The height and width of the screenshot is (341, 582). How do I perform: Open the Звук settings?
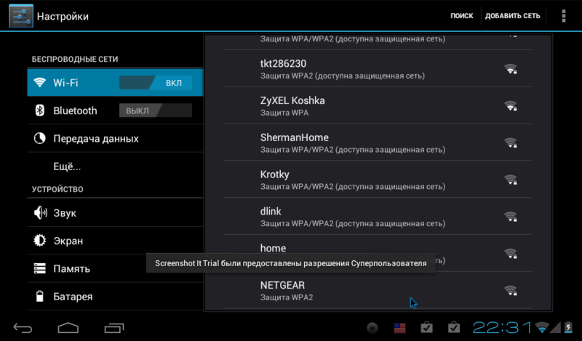coord(115,212)
